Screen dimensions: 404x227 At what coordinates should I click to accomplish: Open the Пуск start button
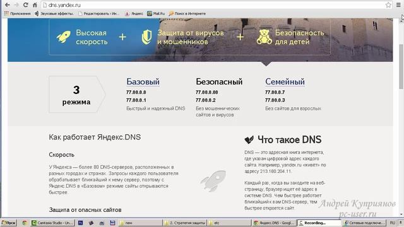click(x=9, y=223)
